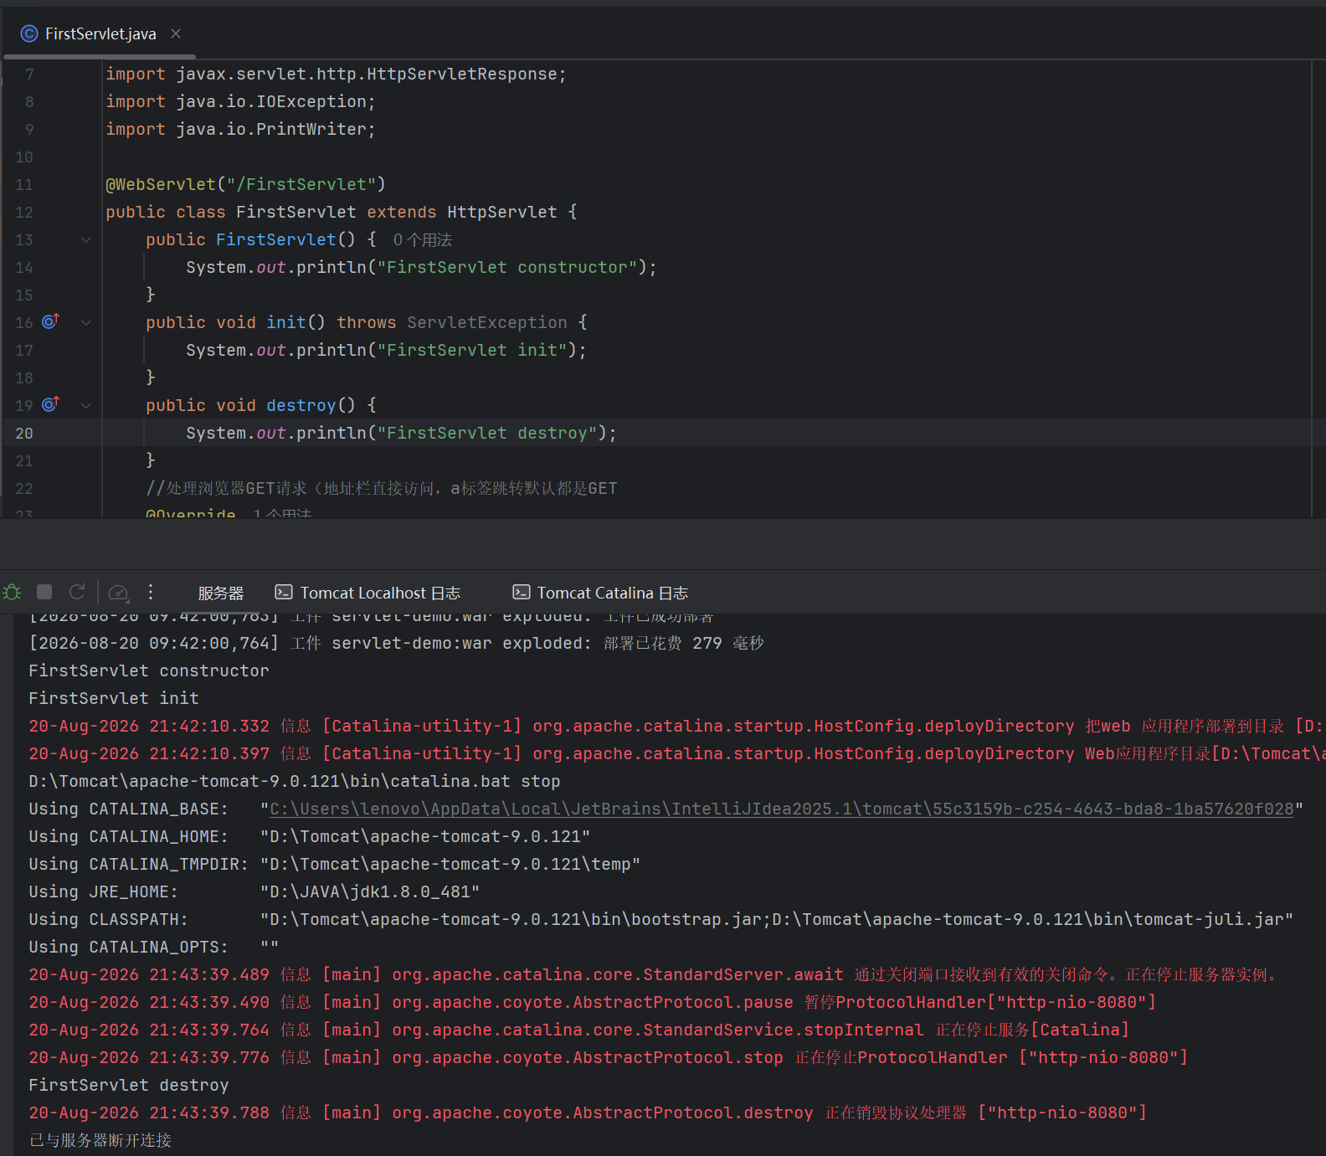This screenshot has height=1156, width=1326.
Task: Click the override gutter icon on line 19
Action: [x=51, y=404]
